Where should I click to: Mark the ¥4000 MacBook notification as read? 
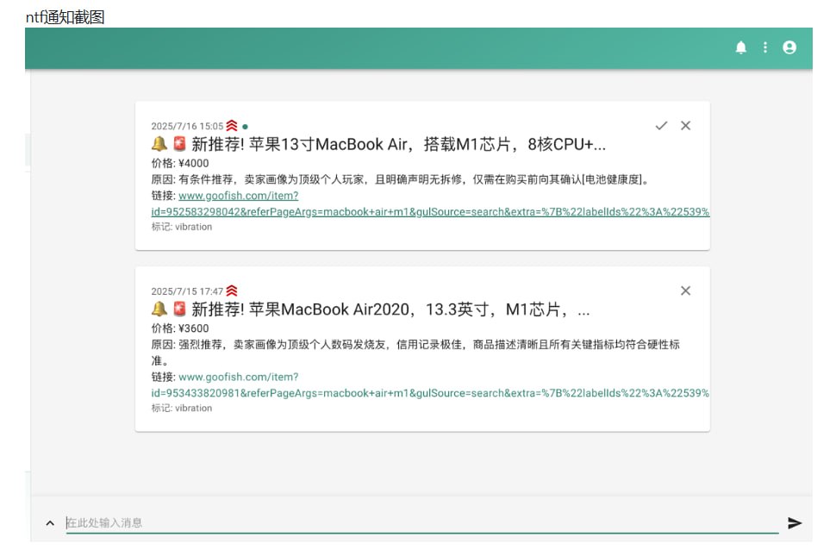pos(661,126)
